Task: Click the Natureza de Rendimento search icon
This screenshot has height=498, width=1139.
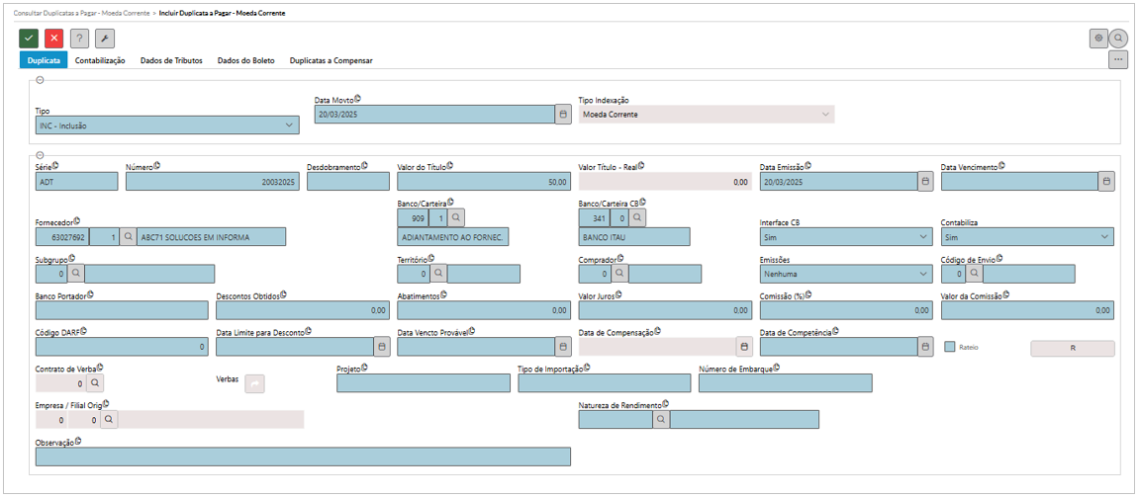Action: [660, 419]
